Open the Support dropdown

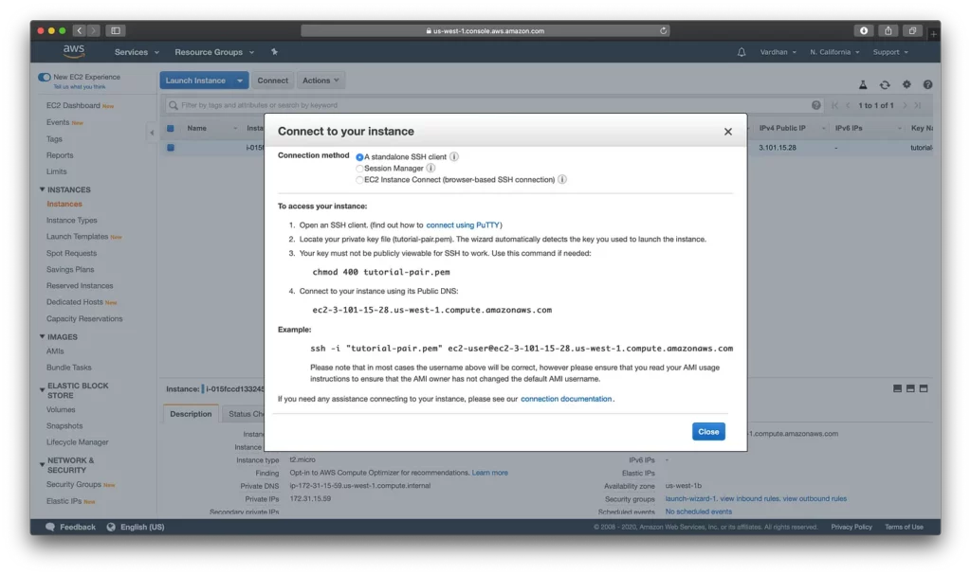[890, 52]
